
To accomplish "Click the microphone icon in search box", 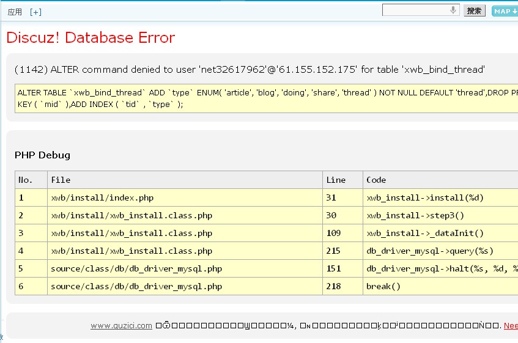I will coord(453,10).
